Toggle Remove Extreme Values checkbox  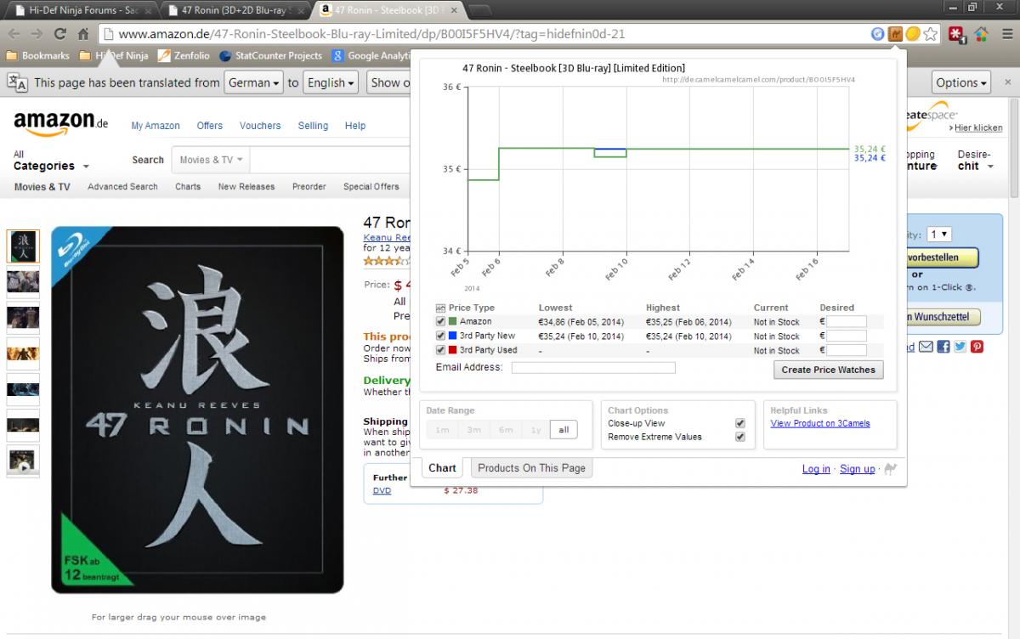tap(739, 437)
